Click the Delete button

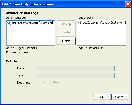(66, 33)
